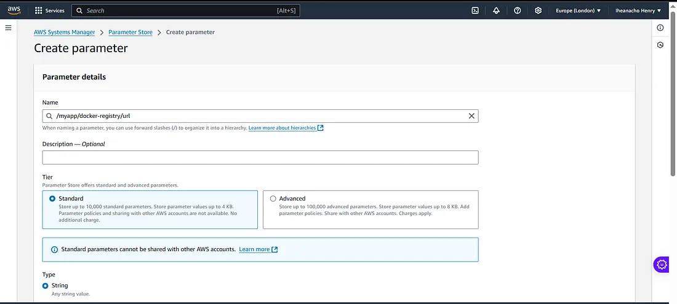Open the Learn more link in notice

[254, 249]
